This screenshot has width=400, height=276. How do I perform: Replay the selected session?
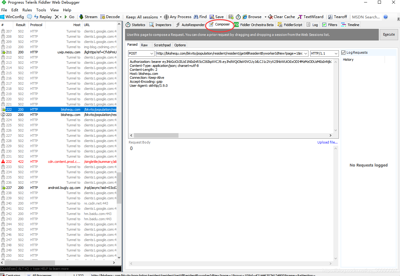click(43, 17)
